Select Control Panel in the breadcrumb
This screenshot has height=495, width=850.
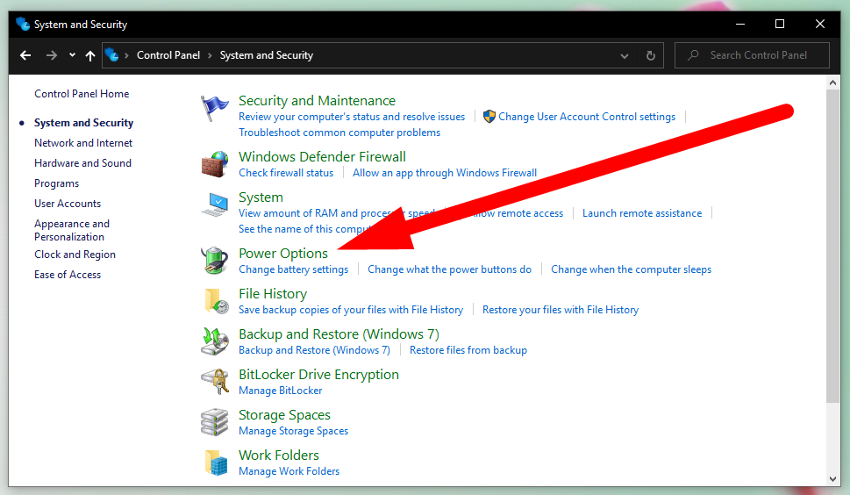168,55
